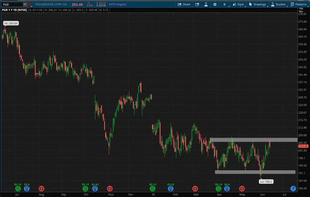This screenshot has width=310, height=197.
Task: Click the chart snapshot/alert icon beside Share
Action: coord(197,5)
